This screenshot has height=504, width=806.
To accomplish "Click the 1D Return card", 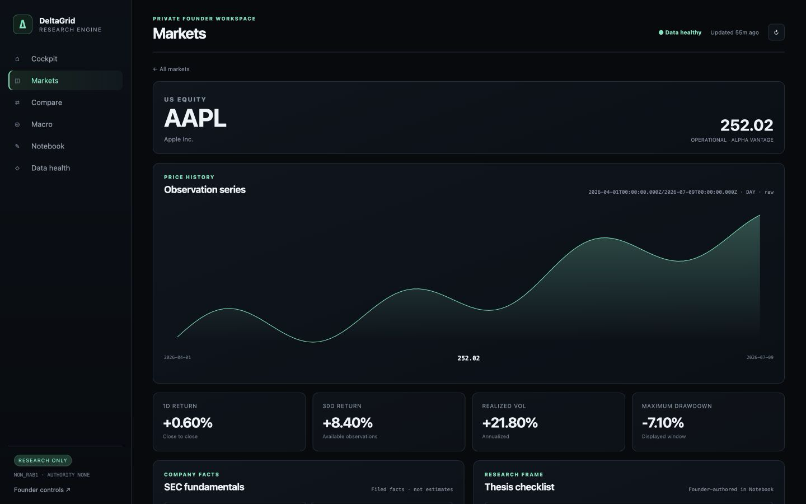I will point(229,422).
